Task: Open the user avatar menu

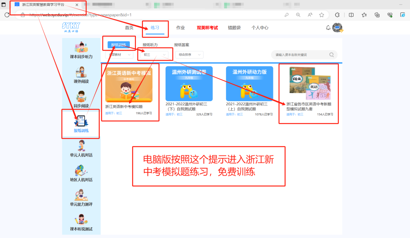Action: [x=337, y=27]
